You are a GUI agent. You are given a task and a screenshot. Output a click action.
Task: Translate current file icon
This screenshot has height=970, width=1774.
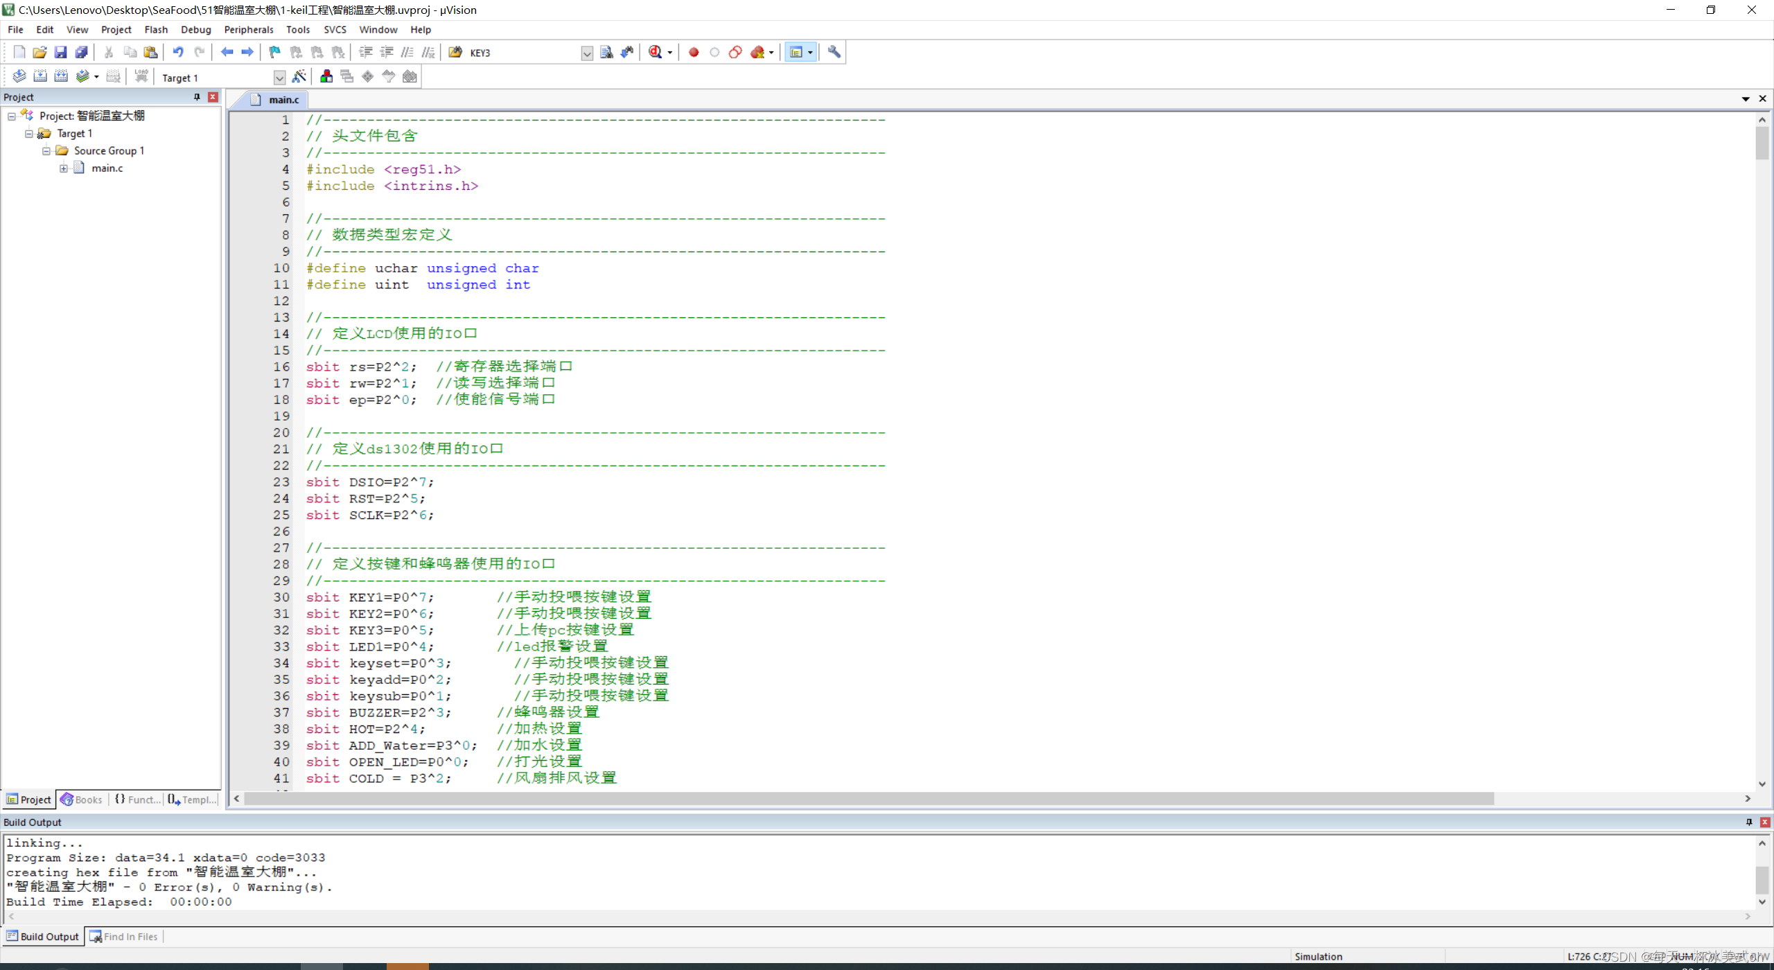tap(19, 76)
